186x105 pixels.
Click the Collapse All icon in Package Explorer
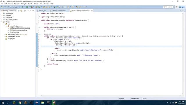coord(19,11)
